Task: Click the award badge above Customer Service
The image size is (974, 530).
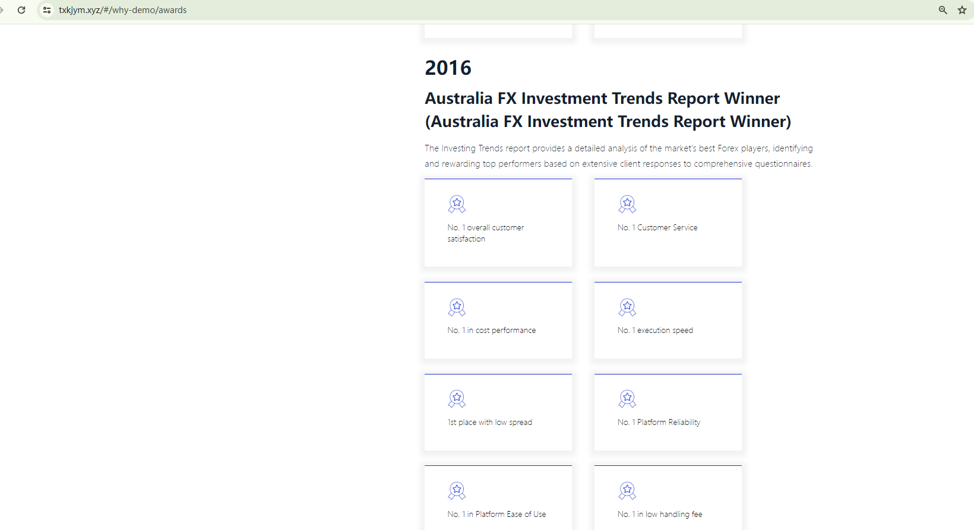Action: point(627,204)
